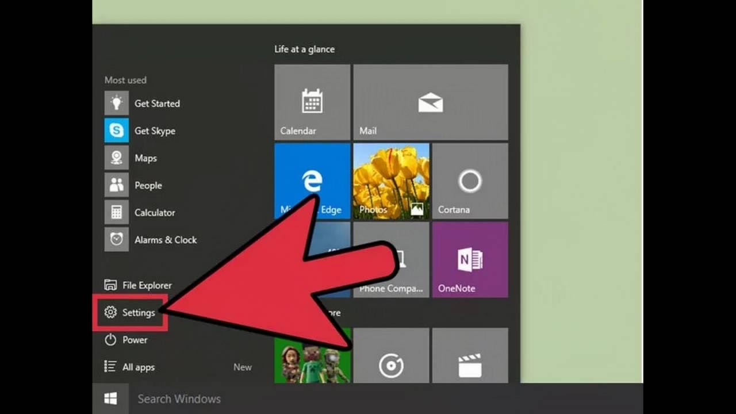Viewport: 736px width, 414px height.
Task: Select the Get Started label
Action: click(157, 103)
